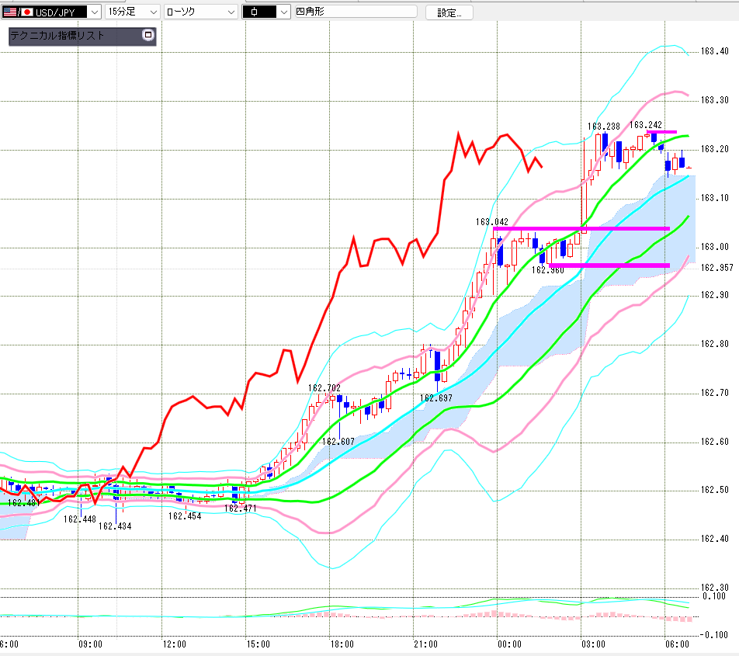This screenshot has height=656, width=739.
Task: Click the 163.40 price scale label
Action: pos(714,51)
